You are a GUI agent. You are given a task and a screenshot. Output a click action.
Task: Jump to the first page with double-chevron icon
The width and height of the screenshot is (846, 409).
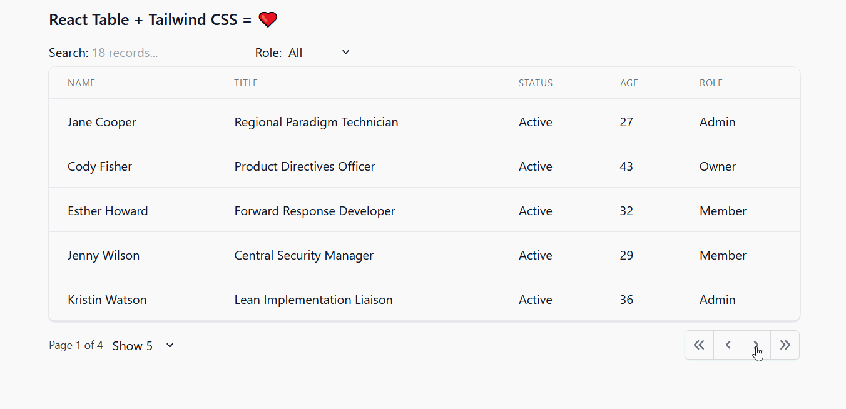(699, 345)
